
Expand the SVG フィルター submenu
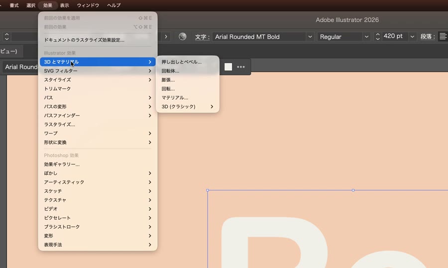point(98,70)
